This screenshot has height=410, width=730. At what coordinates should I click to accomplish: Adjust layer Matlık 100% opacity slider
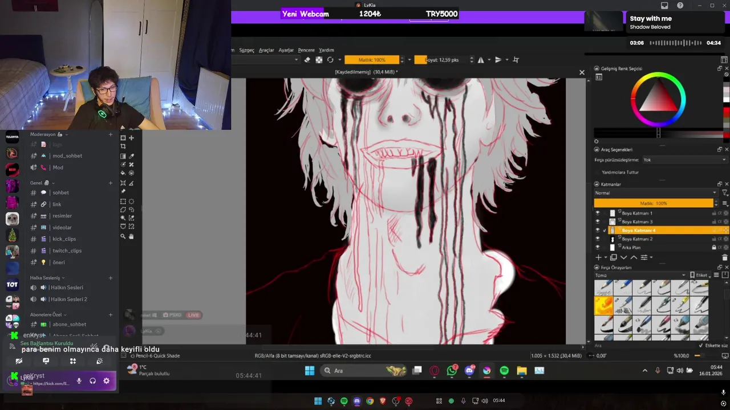[x=654, y=203]
